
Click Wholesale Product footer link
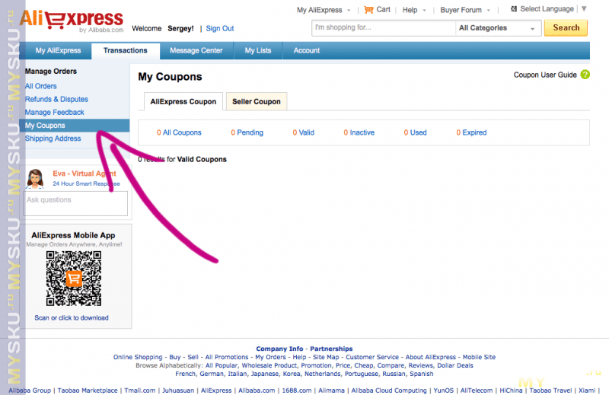point(269,365)
